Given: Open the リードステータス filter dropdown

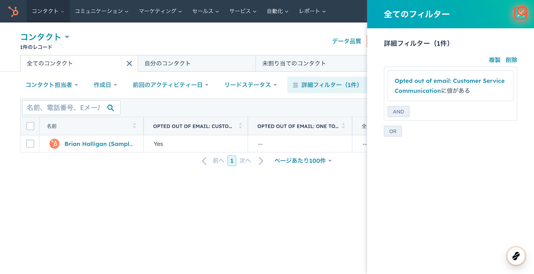Looking at the screenshot, I should (x=251, y=85).
